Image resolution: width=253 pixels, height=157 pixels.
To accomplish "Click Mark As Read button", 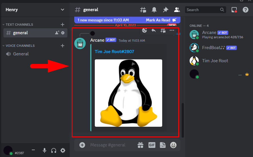I will [x=161, y=20].
